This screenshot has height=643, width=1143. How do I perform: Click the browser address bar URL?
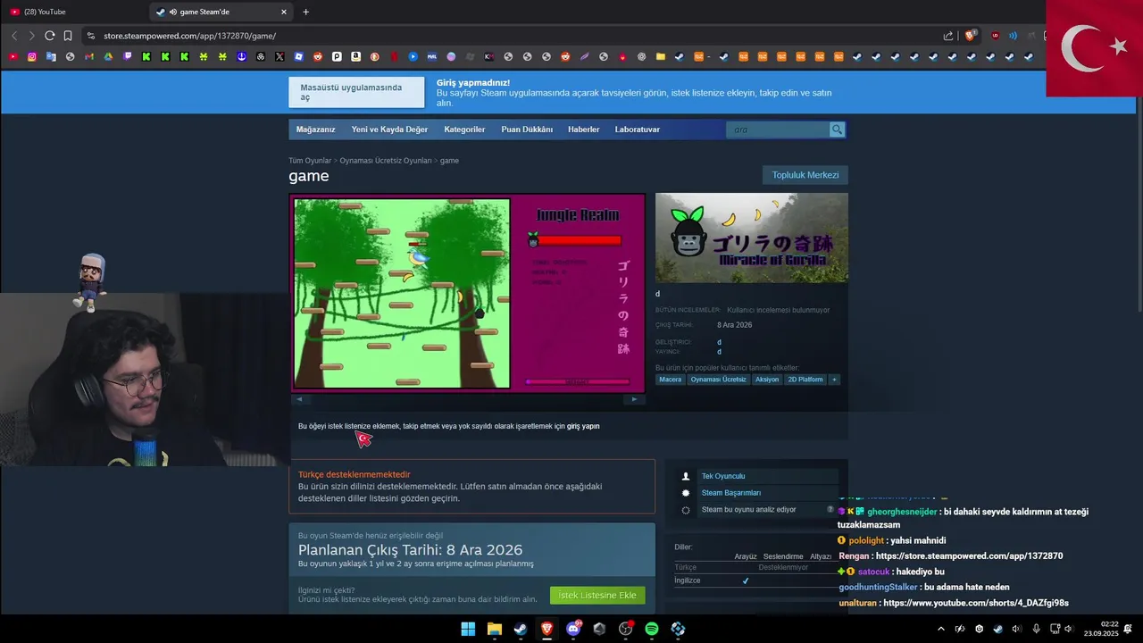click(189, 36)
